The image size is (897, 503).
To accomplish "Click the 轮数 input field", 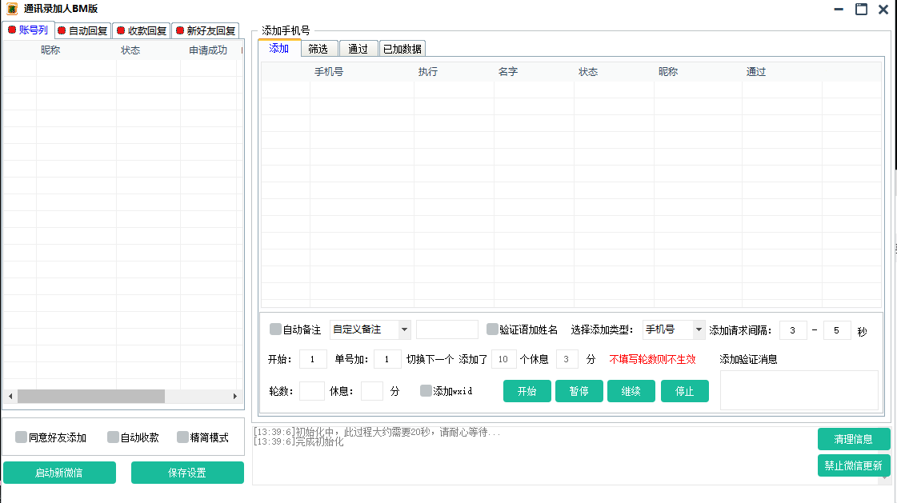I will pos(312,391).
